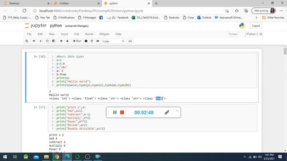The image size is (287, 161).
Task: Save notebook with the floppy disk icon
Action: [x=27, y=41]
